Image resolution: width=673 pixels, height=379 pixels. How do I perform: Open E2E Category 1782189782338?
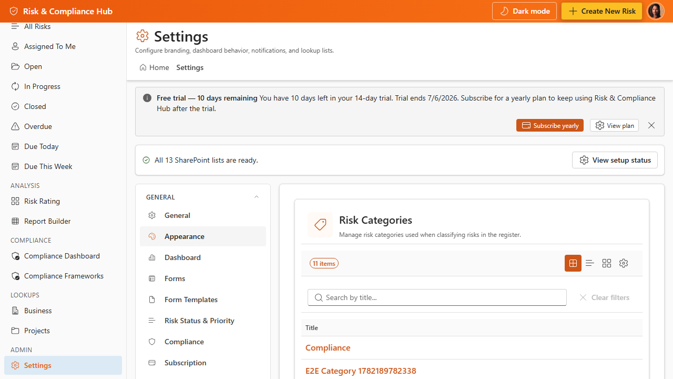point(361,371)
